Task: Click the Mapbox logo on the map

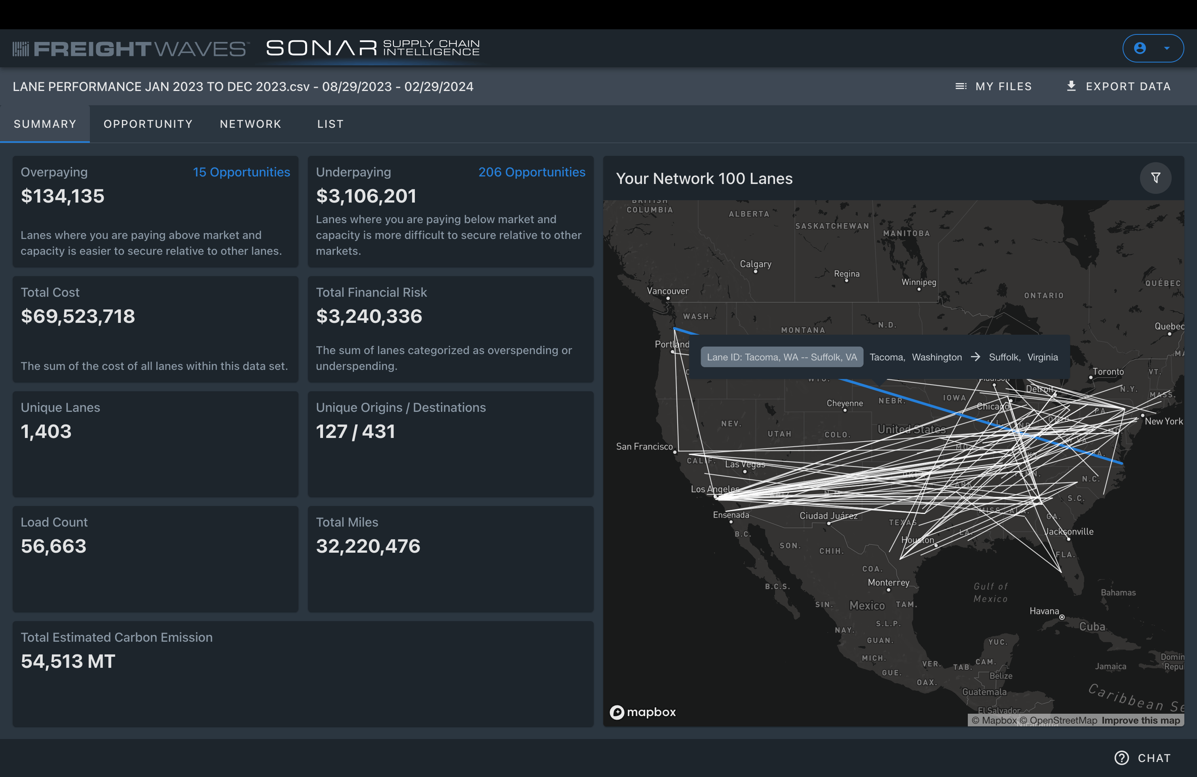Action: (643, 712)
